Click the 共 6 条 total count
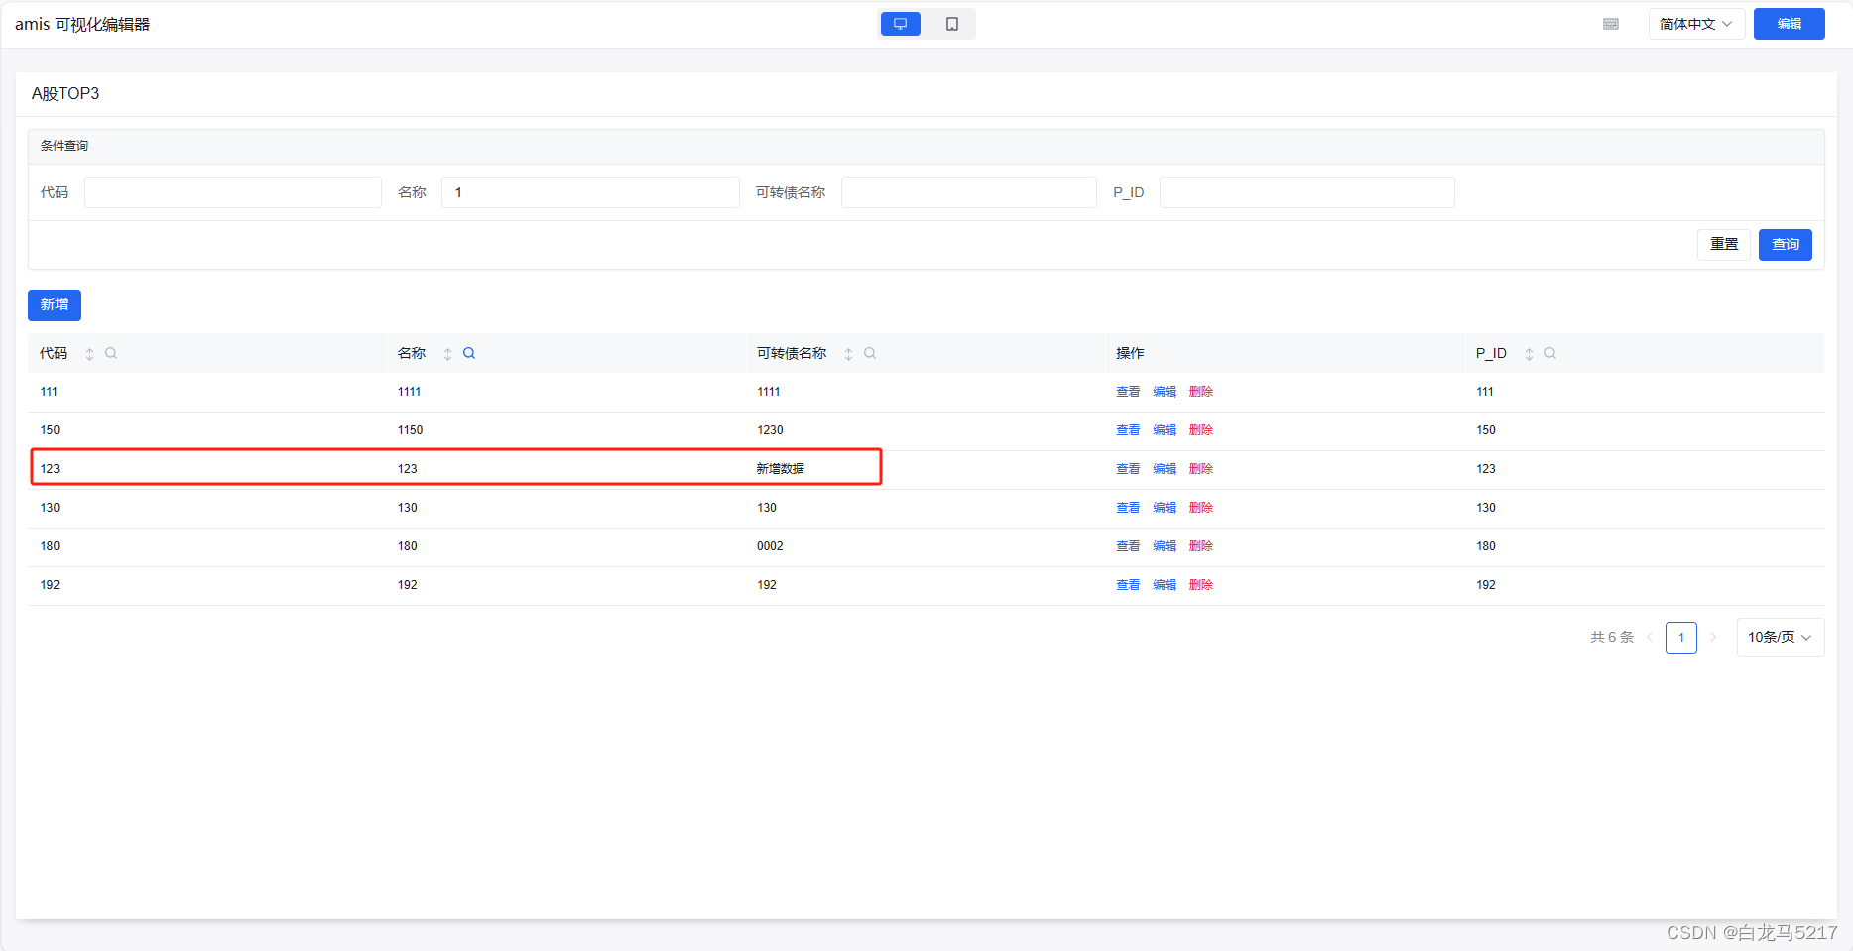This screenshot has width=1853, height=951. coord(1612,637)
